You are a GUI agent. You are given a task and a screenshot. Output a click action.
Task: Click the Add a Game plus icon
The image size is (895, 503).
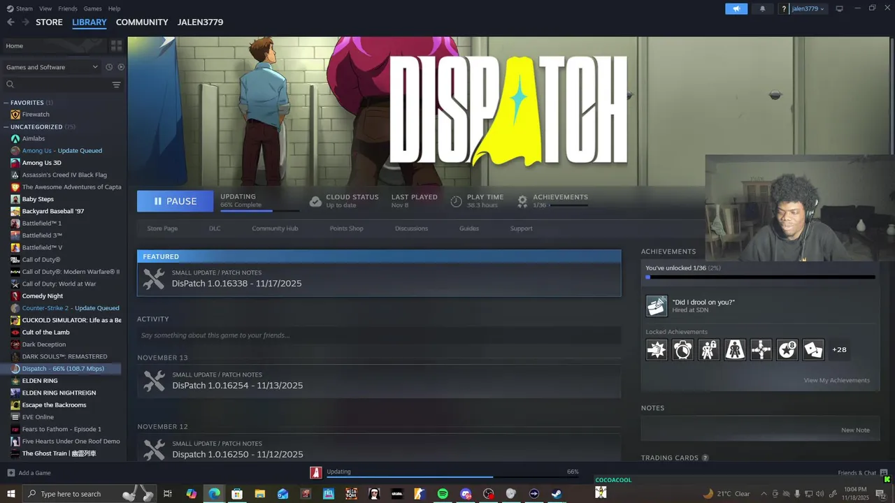[x=10, y=473]
